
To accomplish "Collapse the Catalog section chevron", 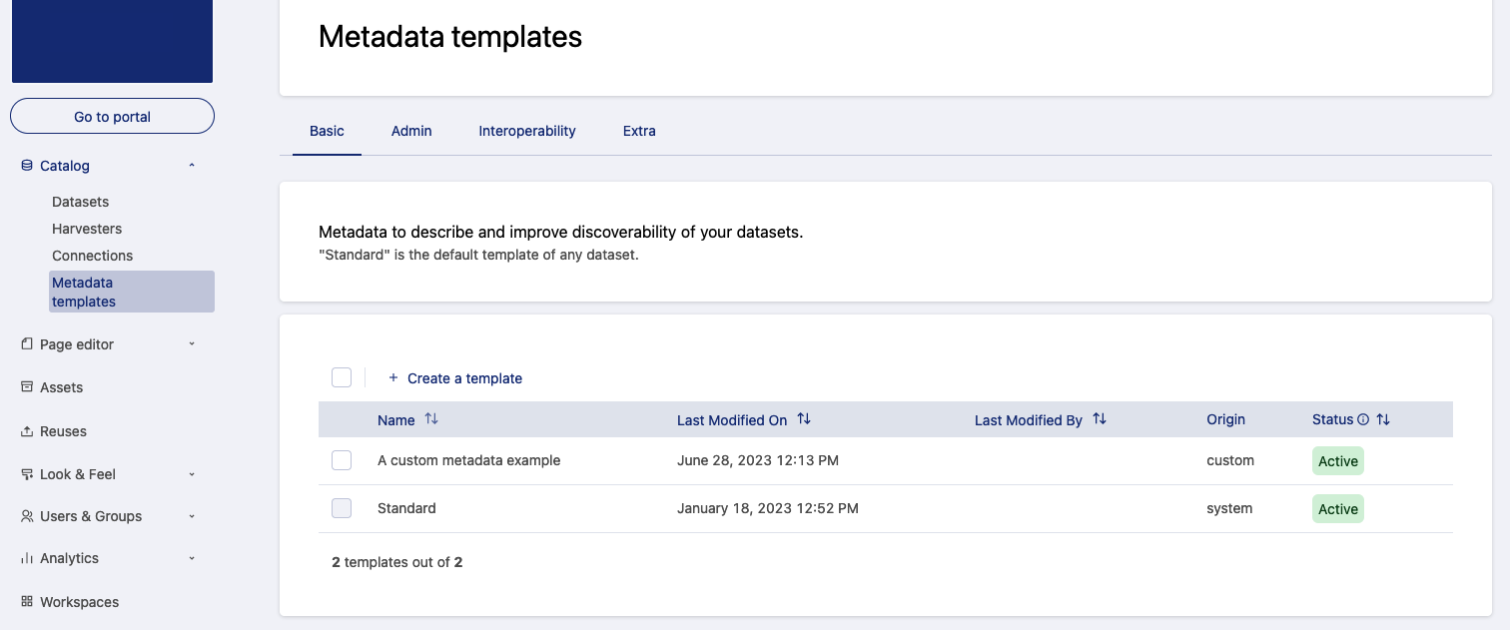I will pyautogui.click(x=192, y=166).
